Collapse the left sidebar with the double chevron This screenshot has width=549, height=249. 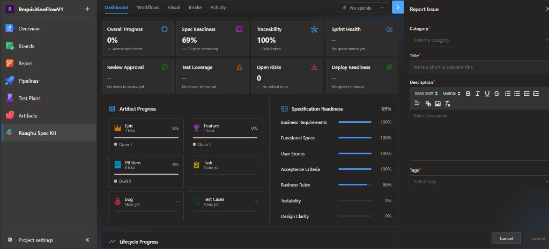[87, 240]
